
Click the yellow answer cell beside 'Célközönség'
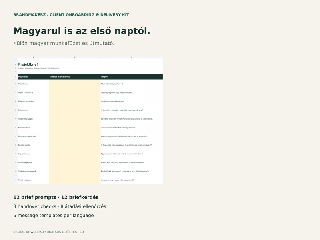click(x=75, y=110)
